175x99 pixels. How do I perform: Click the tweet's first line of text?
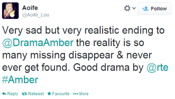pos(83,31)
